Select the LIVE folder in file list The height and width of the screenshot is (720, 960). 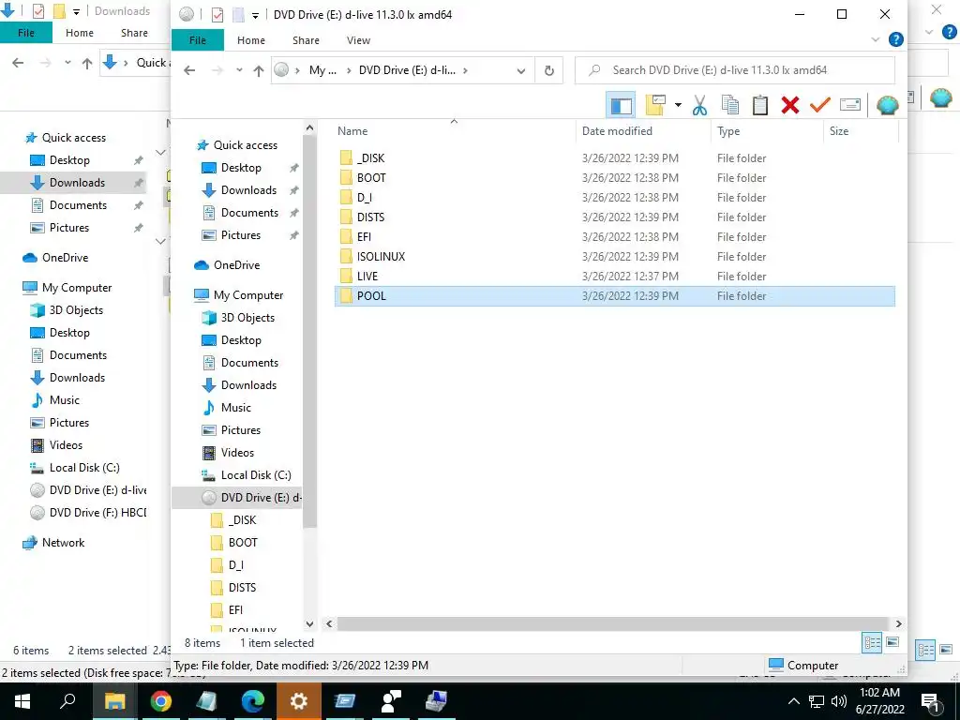(614, 277)
